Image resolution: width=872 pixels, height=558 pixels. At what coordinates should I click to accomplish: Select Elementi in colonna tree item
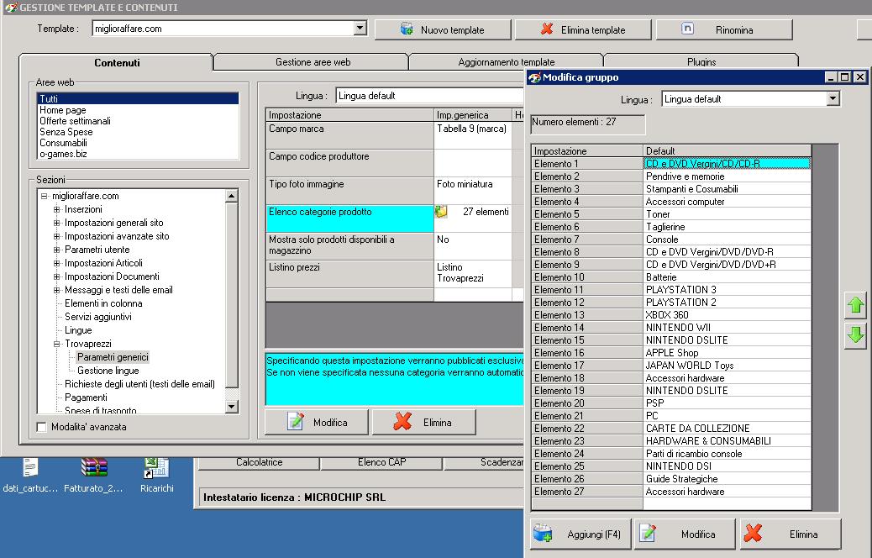103,303
